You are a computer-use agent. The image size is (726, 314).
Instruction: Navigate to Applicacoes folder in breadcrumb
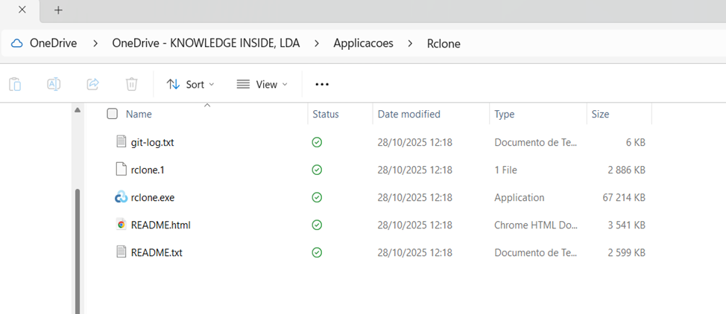coord(363,43)
